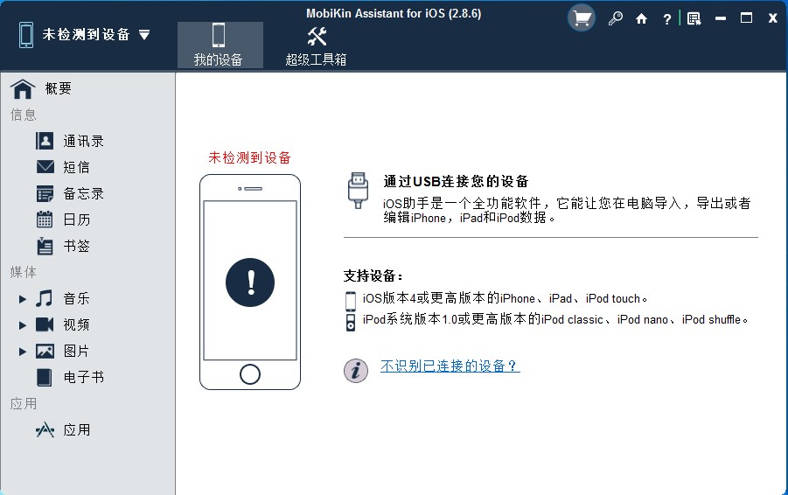Select 书签 in the sidebar
788x495 pixels.
pyautogui.click(x=76, y=246)
